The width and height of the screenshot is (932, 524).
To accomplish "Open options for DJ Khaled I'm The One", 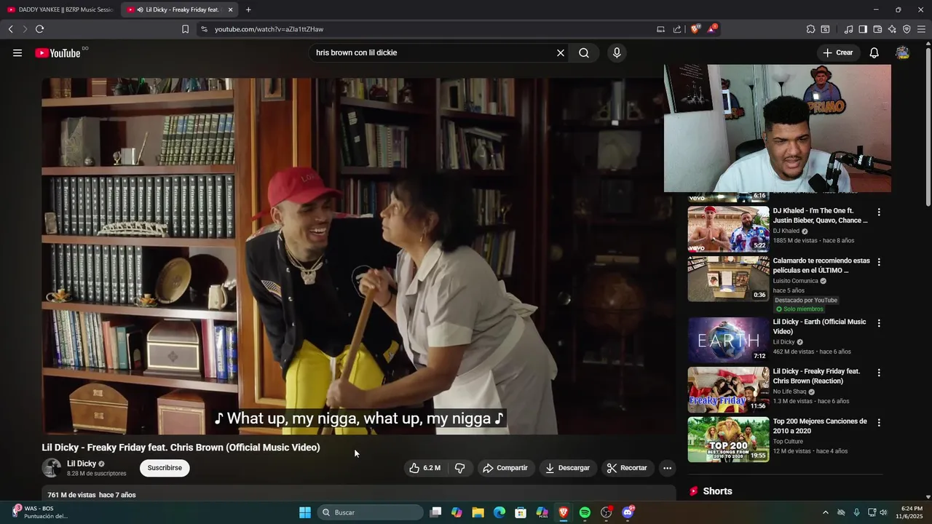I will 879,212.
